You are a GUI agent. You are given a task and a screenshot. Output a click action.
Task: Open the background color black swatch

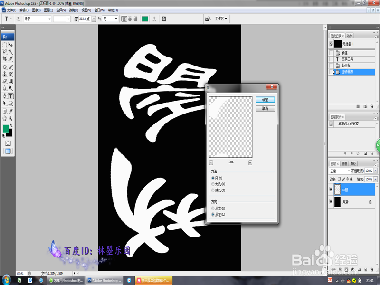(10, 134)
